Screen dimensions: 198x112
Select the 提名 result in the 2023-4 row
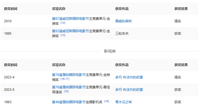click(x=178, y=77)
